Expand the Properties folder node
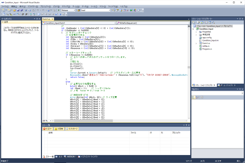Screen dimensions: 245x163 click(196, 32)
